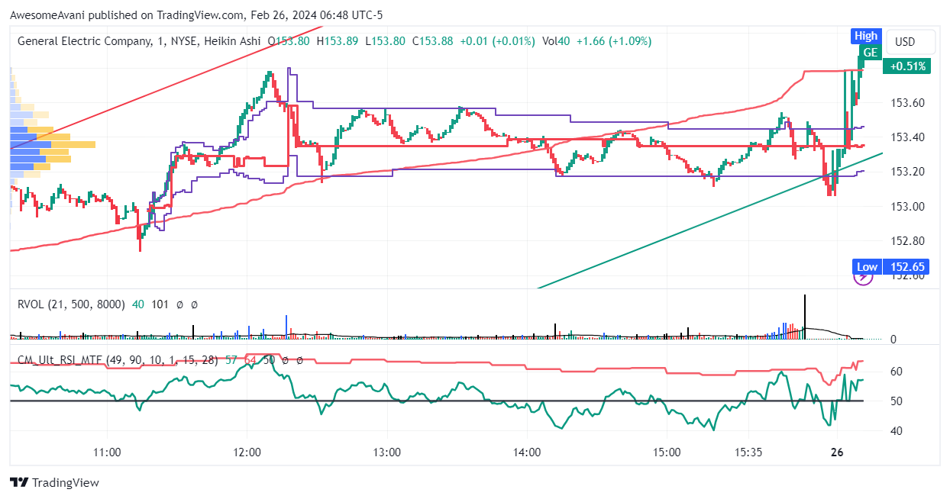The height and width of the screenshot is (499, 950).
Task: Click the C153.88 close value in legend
Action: tap(432, 41)
